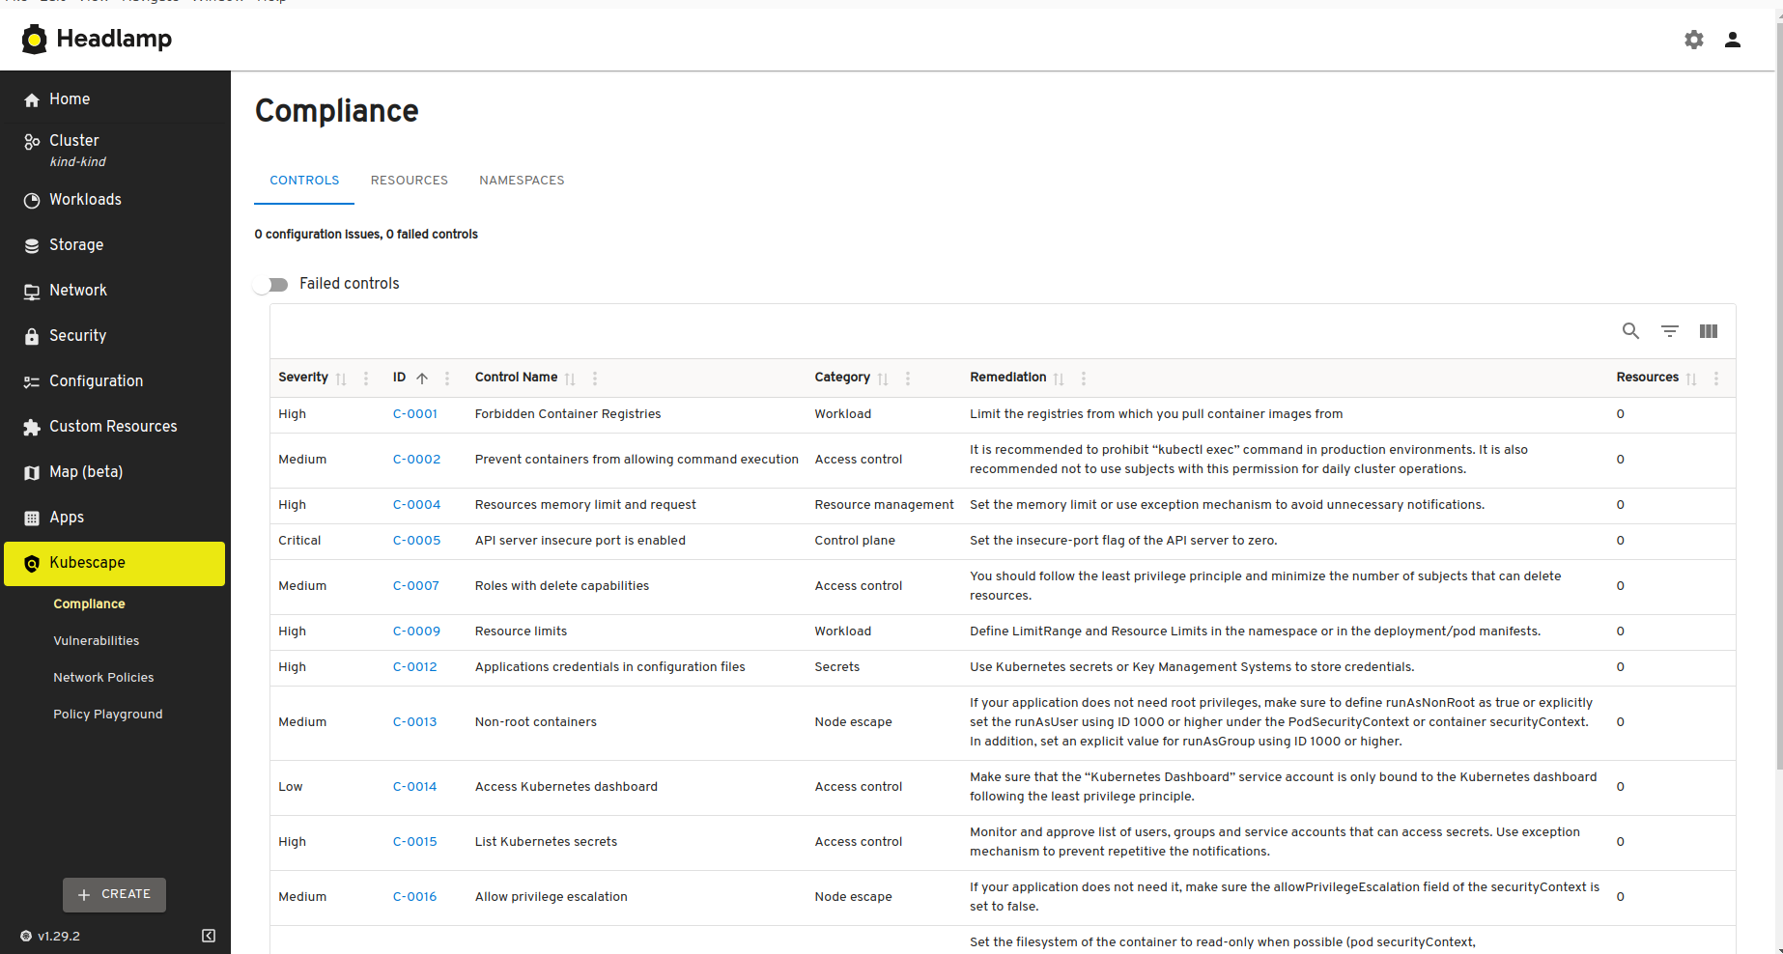Image resolution: width=1783 pixels, height=954 pixels.
Task: Open Control Name column actions menu
Action: [595, 379]
